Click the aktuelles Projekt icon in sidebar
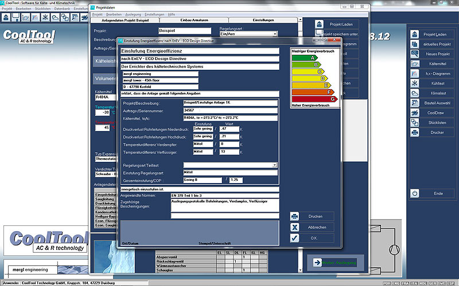 (414, 44)
